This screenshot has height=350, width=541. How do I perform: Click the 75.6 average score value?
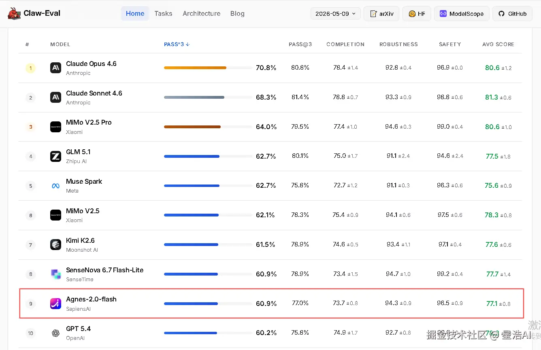pyautogui.click(x=492, y=185)
